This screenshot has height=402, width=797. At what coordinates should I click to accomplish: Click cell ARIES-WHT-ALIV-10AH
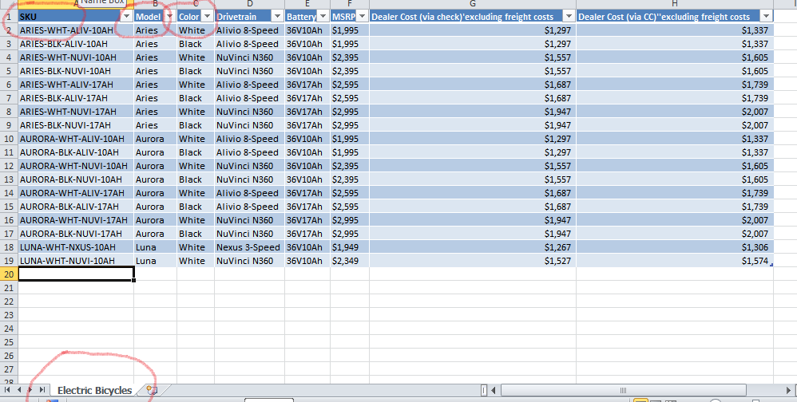tap(76, 30)
